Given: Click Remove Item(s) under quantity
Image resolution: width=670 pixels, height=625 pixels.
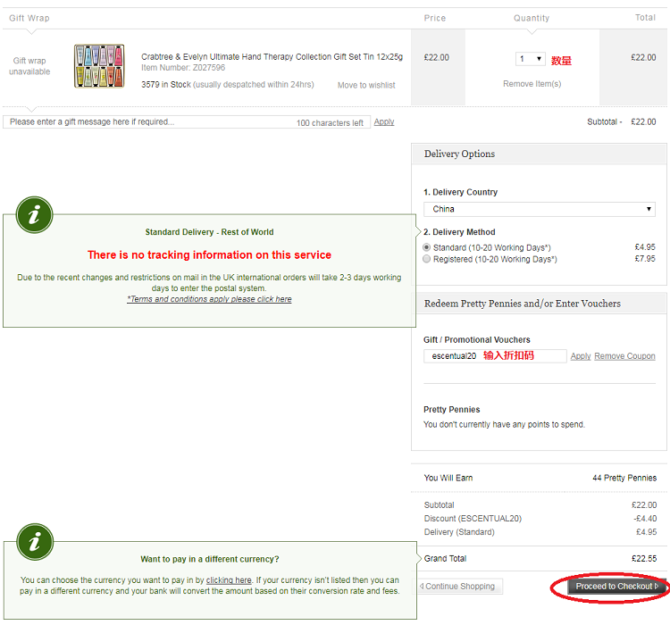Looking at the screenshot, I should tap(532, 84).
